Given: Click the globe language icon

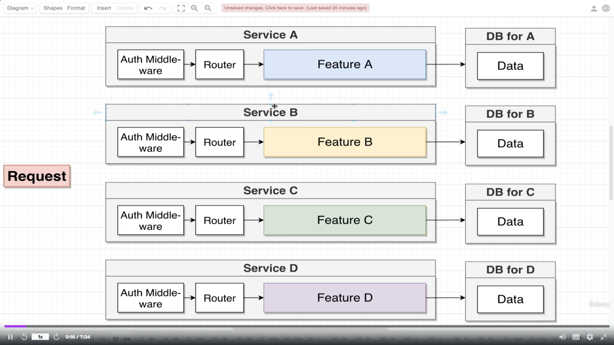Looking at the screenshot, I should pyautogui.click(x=606, y=8).
